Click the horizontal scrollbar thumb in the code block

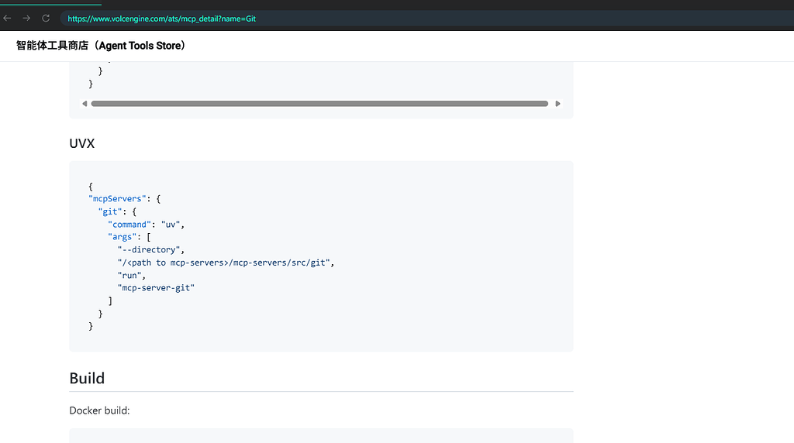[x=319, y=104]
